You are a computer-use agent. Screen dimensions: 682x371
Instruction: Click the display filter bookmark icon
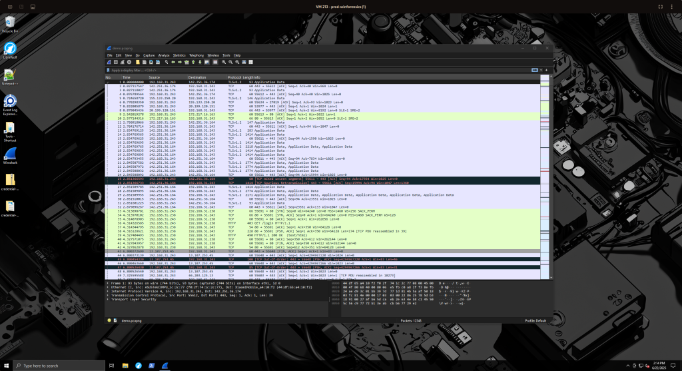click(x=109, y=70)
